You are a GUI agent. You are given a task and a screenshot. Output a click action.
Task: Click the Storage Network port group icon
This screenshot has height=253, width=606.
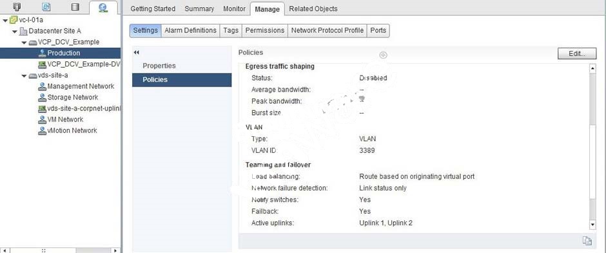42,97
